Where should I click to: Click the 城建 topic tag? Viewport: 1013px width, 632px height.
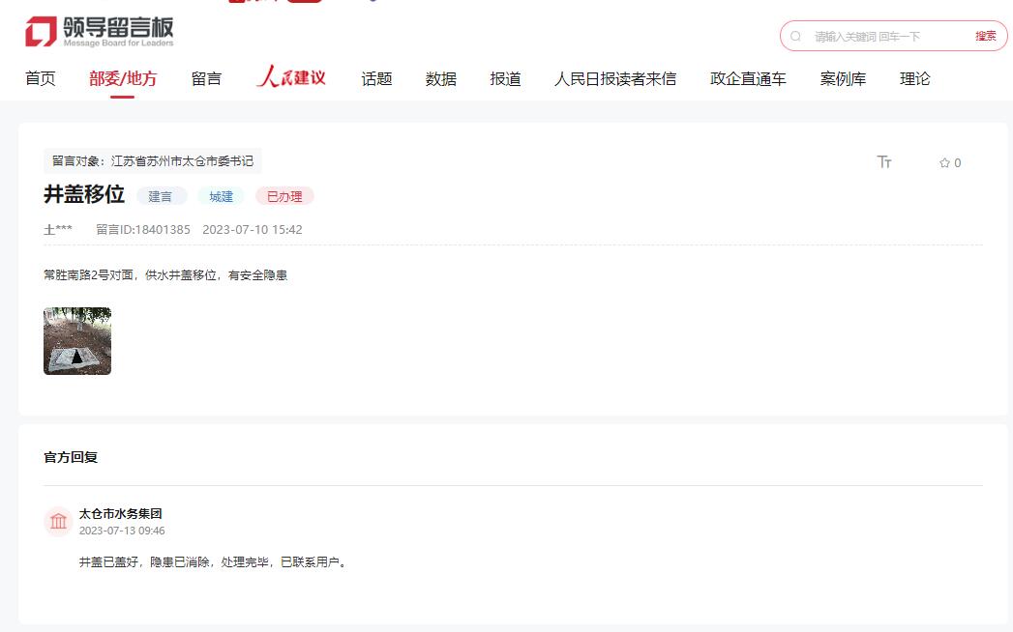click(222, 196)
